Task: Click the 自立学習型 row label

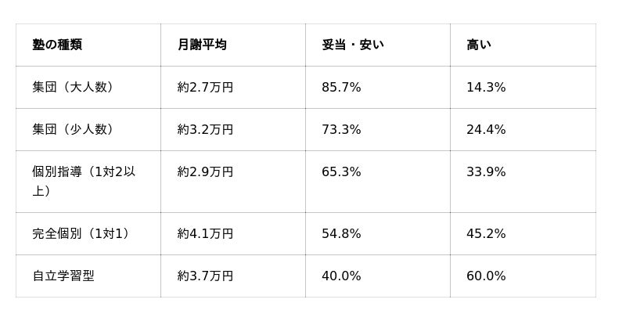Action: tap(63, 276)
